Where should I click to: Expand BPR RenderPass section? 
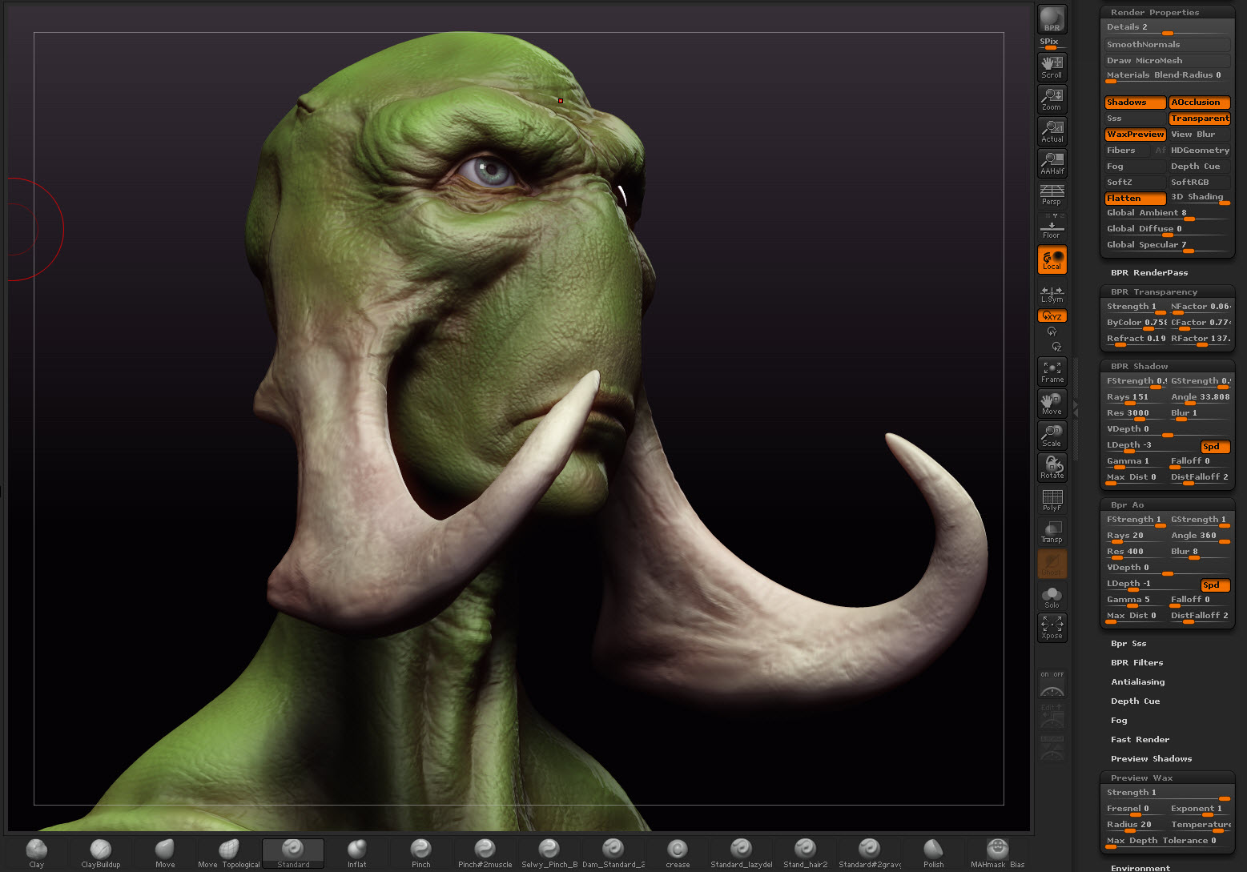click(x=1149, y=273)
